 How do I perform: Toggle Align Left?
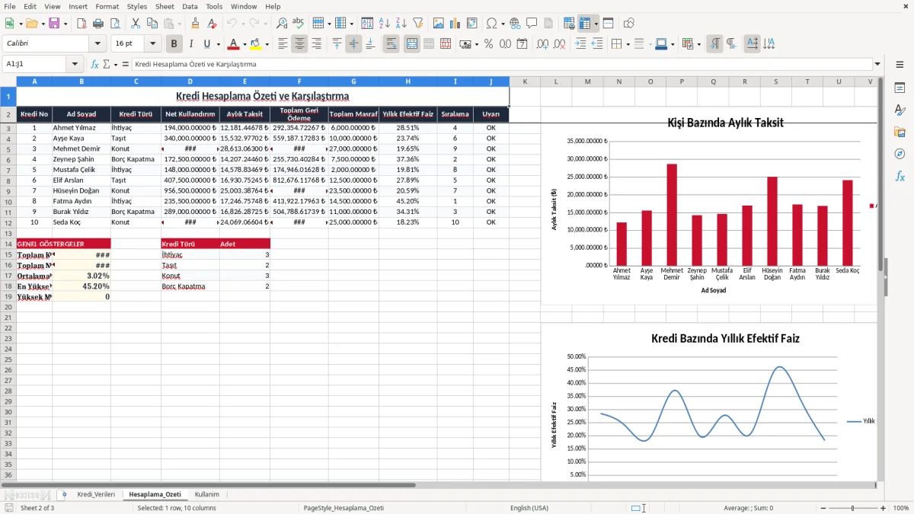[x=283, y=44]
